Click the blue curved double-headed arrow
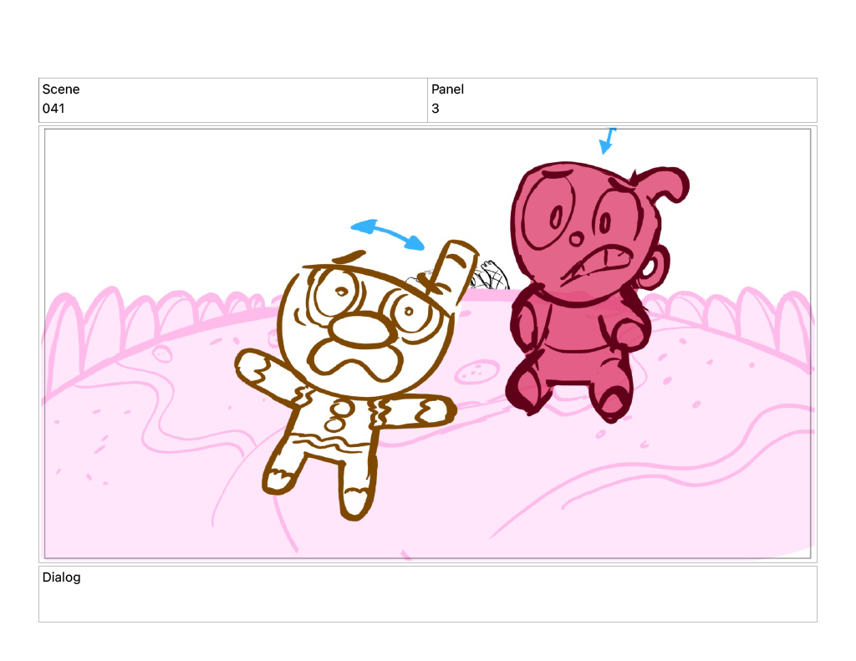 (x=387, y=231)
